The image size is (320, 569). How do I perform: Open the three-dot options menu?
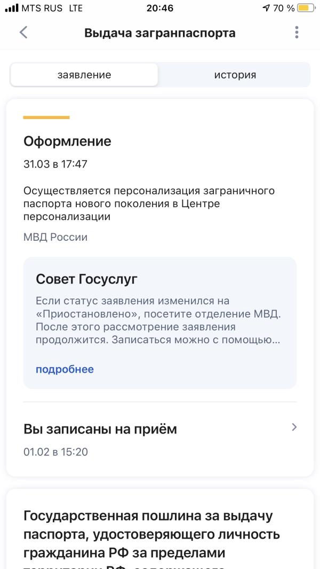(297, 33)
